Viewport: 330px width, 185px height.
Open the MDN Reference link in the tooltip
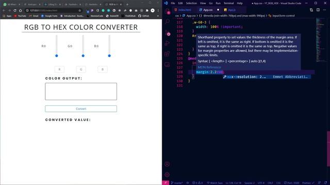209,67
